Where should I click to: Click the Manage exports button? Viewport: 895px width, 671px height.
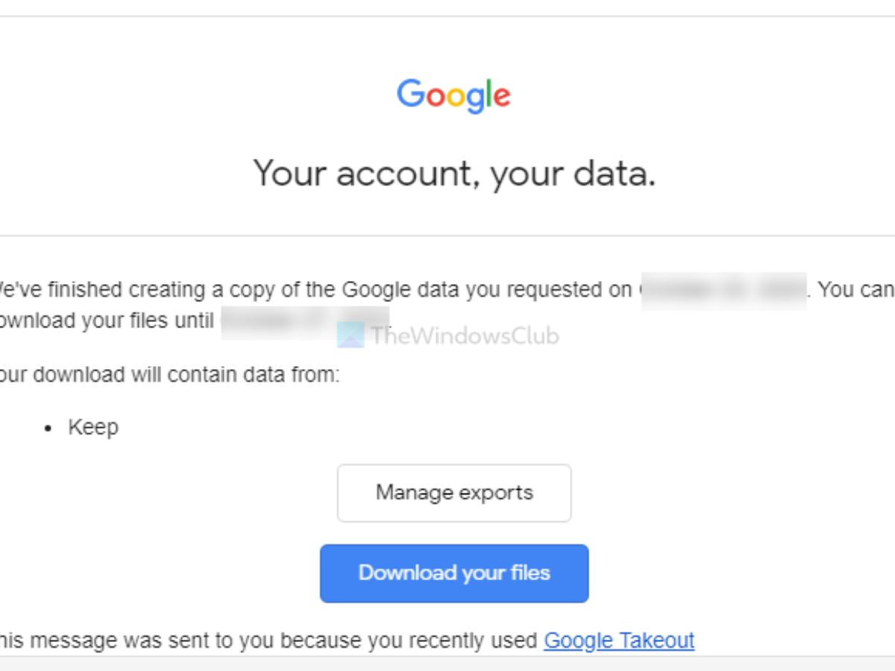[454, 493]
